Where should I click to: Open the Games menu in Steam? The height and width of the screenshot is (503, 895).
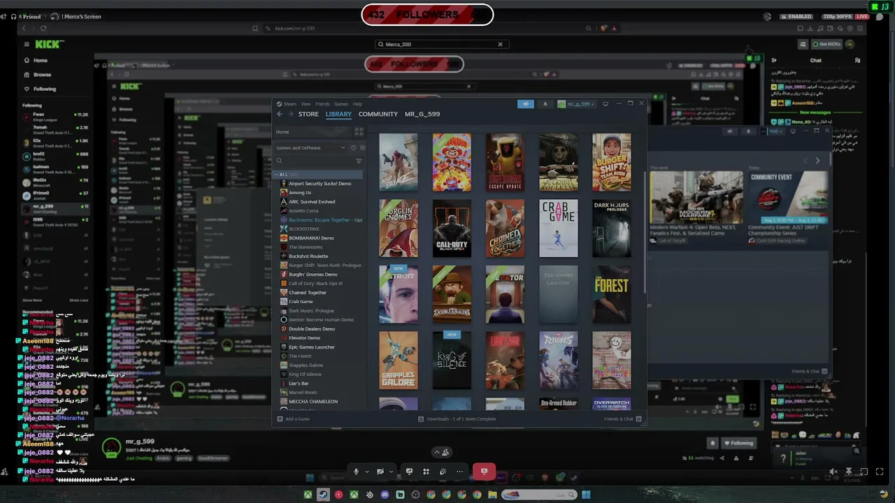pyautogui.click(x=341, y=104)
